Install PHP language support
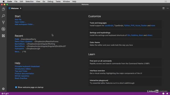Image resolution: width=170 pixels, height=95 pixels. tap(133, 26)
